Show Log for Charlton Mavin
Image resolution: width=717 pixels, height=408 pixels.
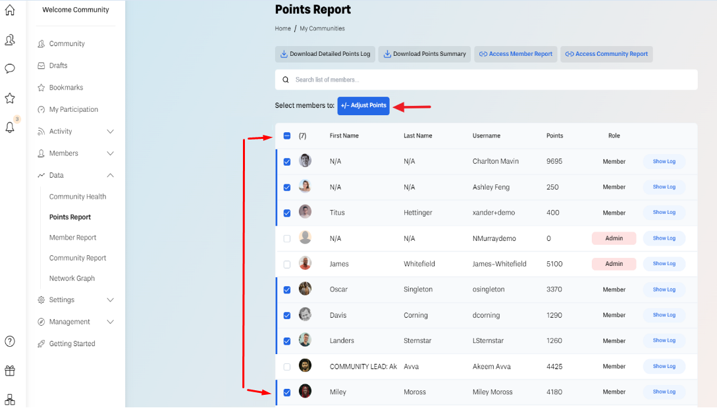(x=664, y=161)
